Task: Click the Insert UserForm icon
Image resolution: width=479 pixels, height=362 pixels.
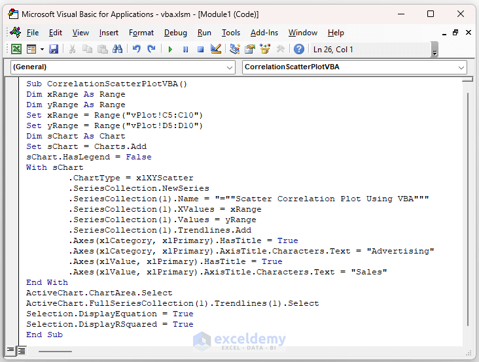Action: (31, 49)
